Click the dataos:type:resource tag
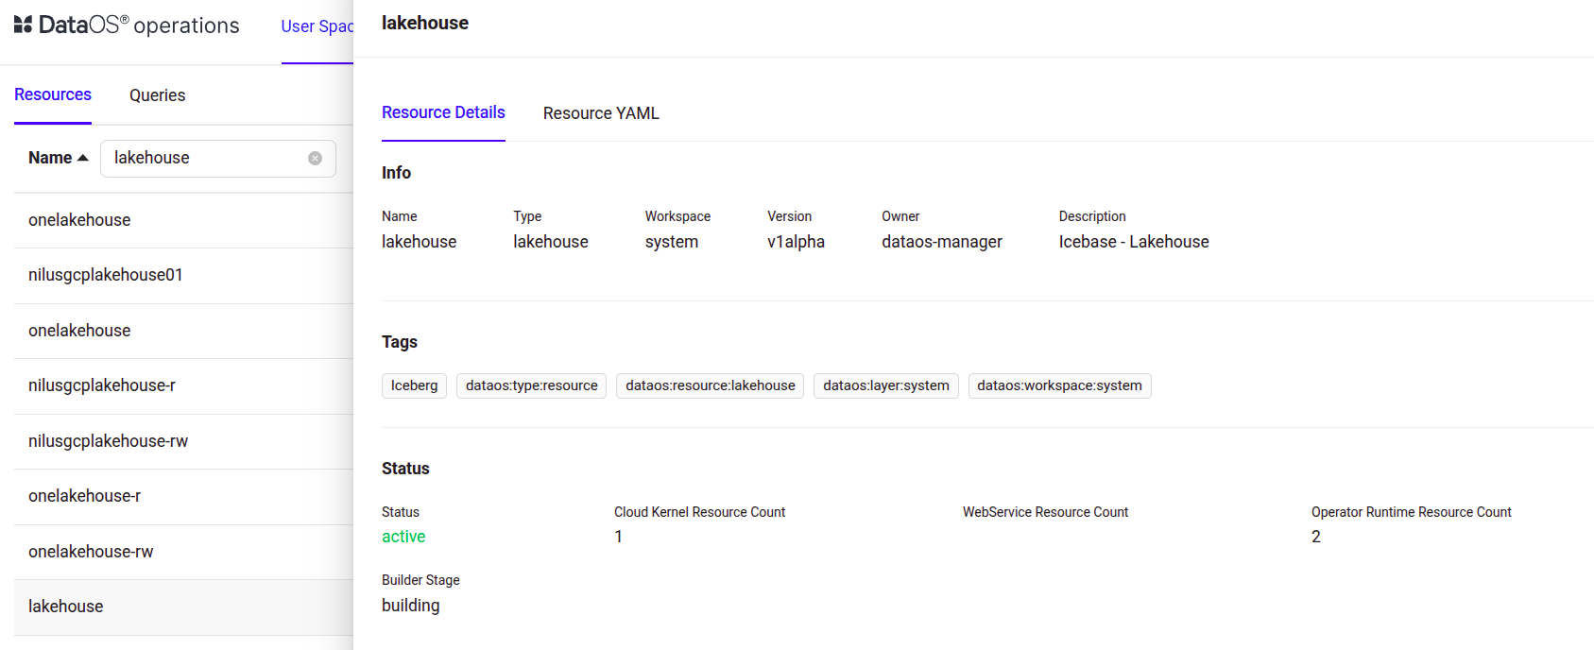Screen dimensions: 1594x650 (x=531, y=385)
